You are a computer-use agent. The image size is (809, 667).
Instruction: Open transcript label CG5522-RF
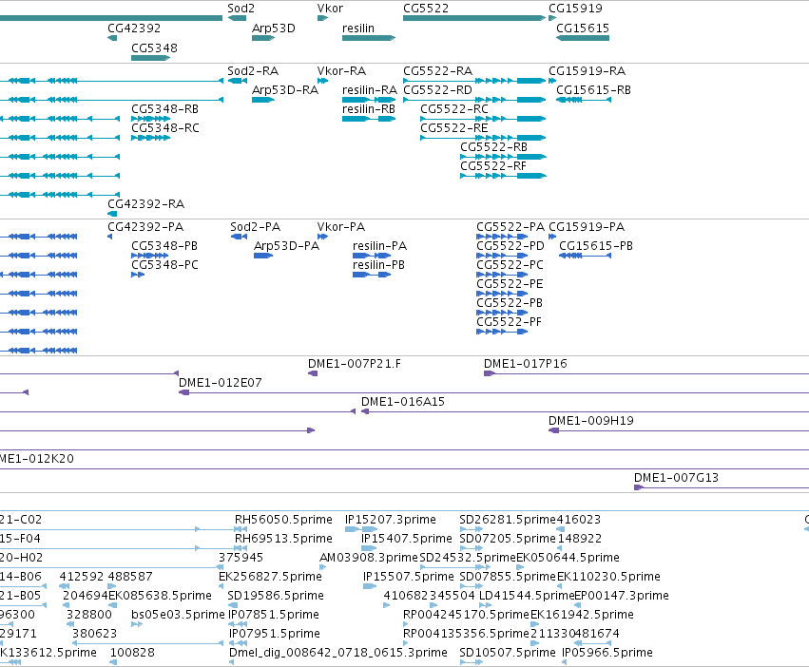493,166
